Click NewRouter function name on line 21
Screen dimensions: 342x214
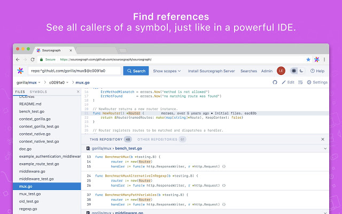coord(112,113)
